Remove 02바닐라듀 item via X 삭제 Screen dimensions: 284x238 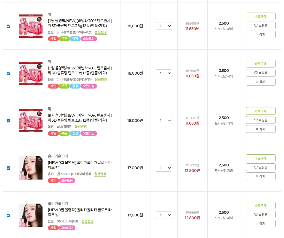261,82
